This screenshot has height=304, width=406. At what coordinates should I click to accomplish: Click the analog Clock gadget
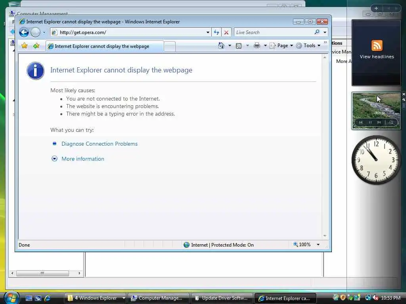click(376, 160)
